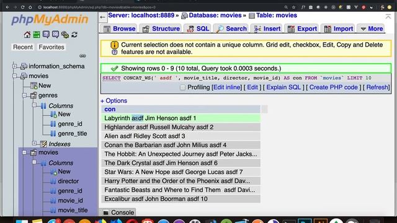This screenshot has height=223, width=397.
Task: Click the link chain icon in navigation panel
Action: 83,56
